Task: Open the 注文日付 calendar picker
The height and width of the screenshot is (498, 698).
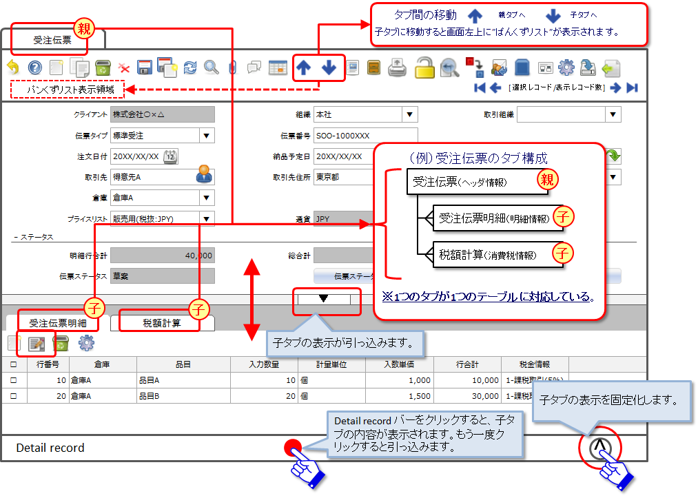Action: coord(170,156)
